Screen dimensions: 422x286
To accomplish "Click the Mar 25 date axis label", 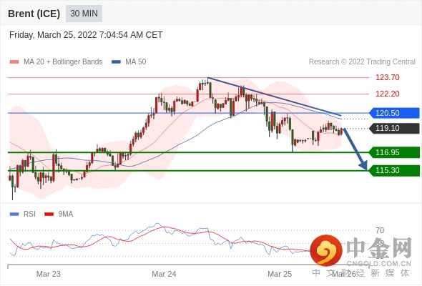I will tap(280, 274).
